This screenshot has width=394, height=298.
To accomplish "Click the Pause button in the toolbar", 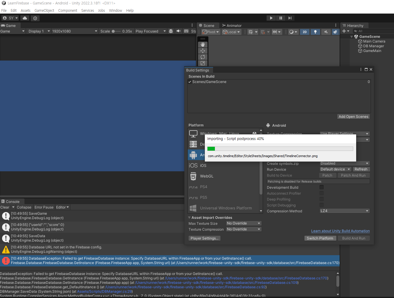I will (x=280, y=18).
